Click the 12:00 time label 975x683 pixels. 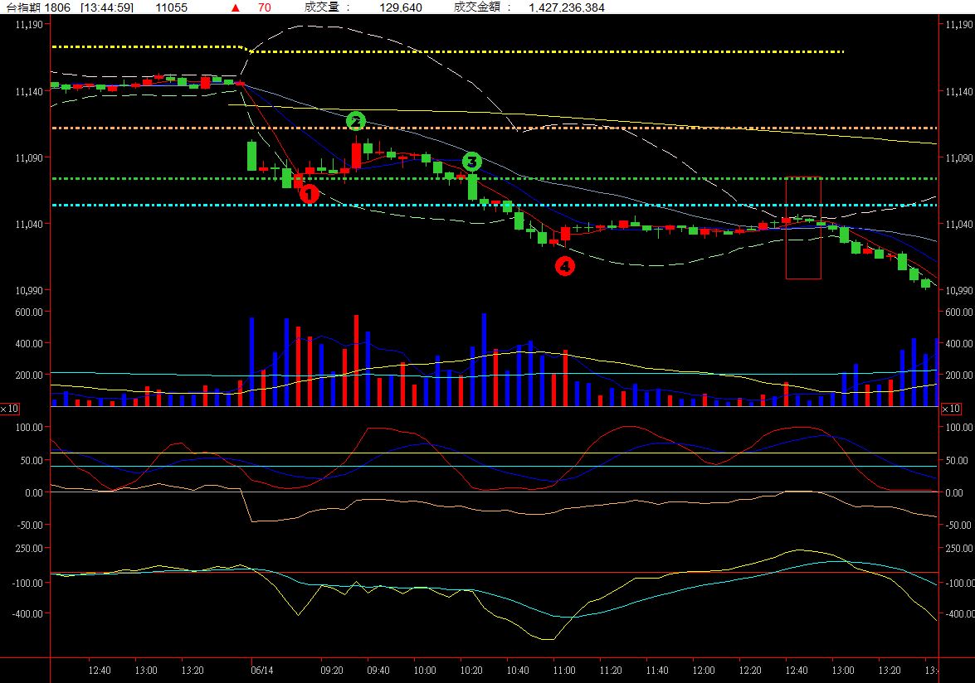(704, 671)
